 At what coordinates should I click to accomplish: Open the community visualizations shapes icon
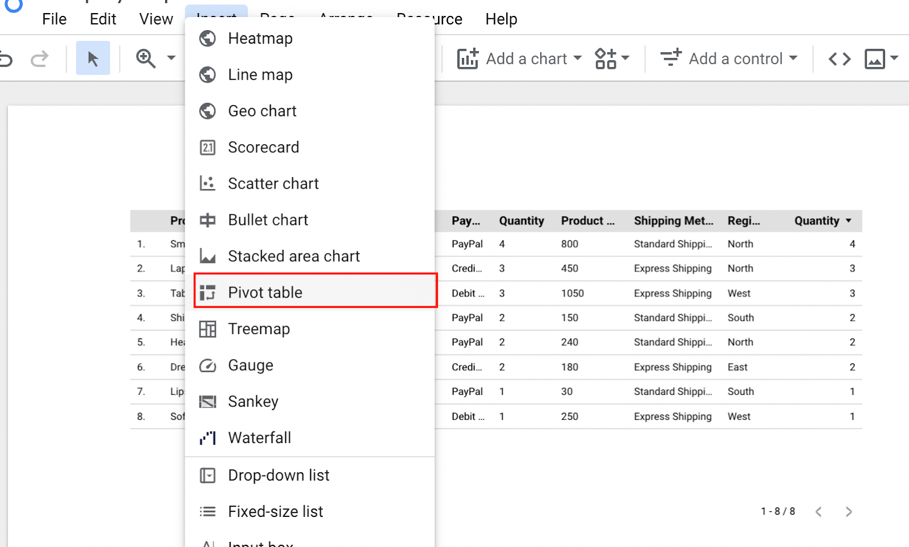click(x=606, y=58)
